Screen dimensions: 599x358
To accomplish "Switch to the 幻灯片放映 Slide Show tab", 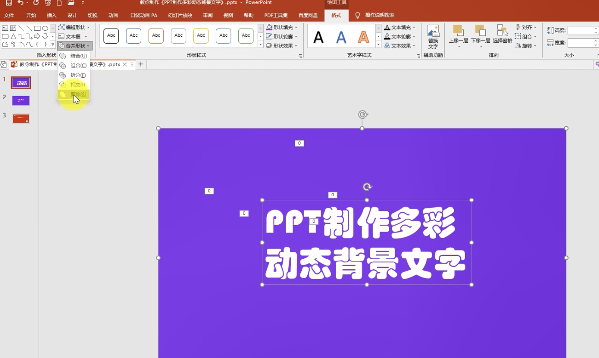I will pyautogui.click(x=180, y=15).
